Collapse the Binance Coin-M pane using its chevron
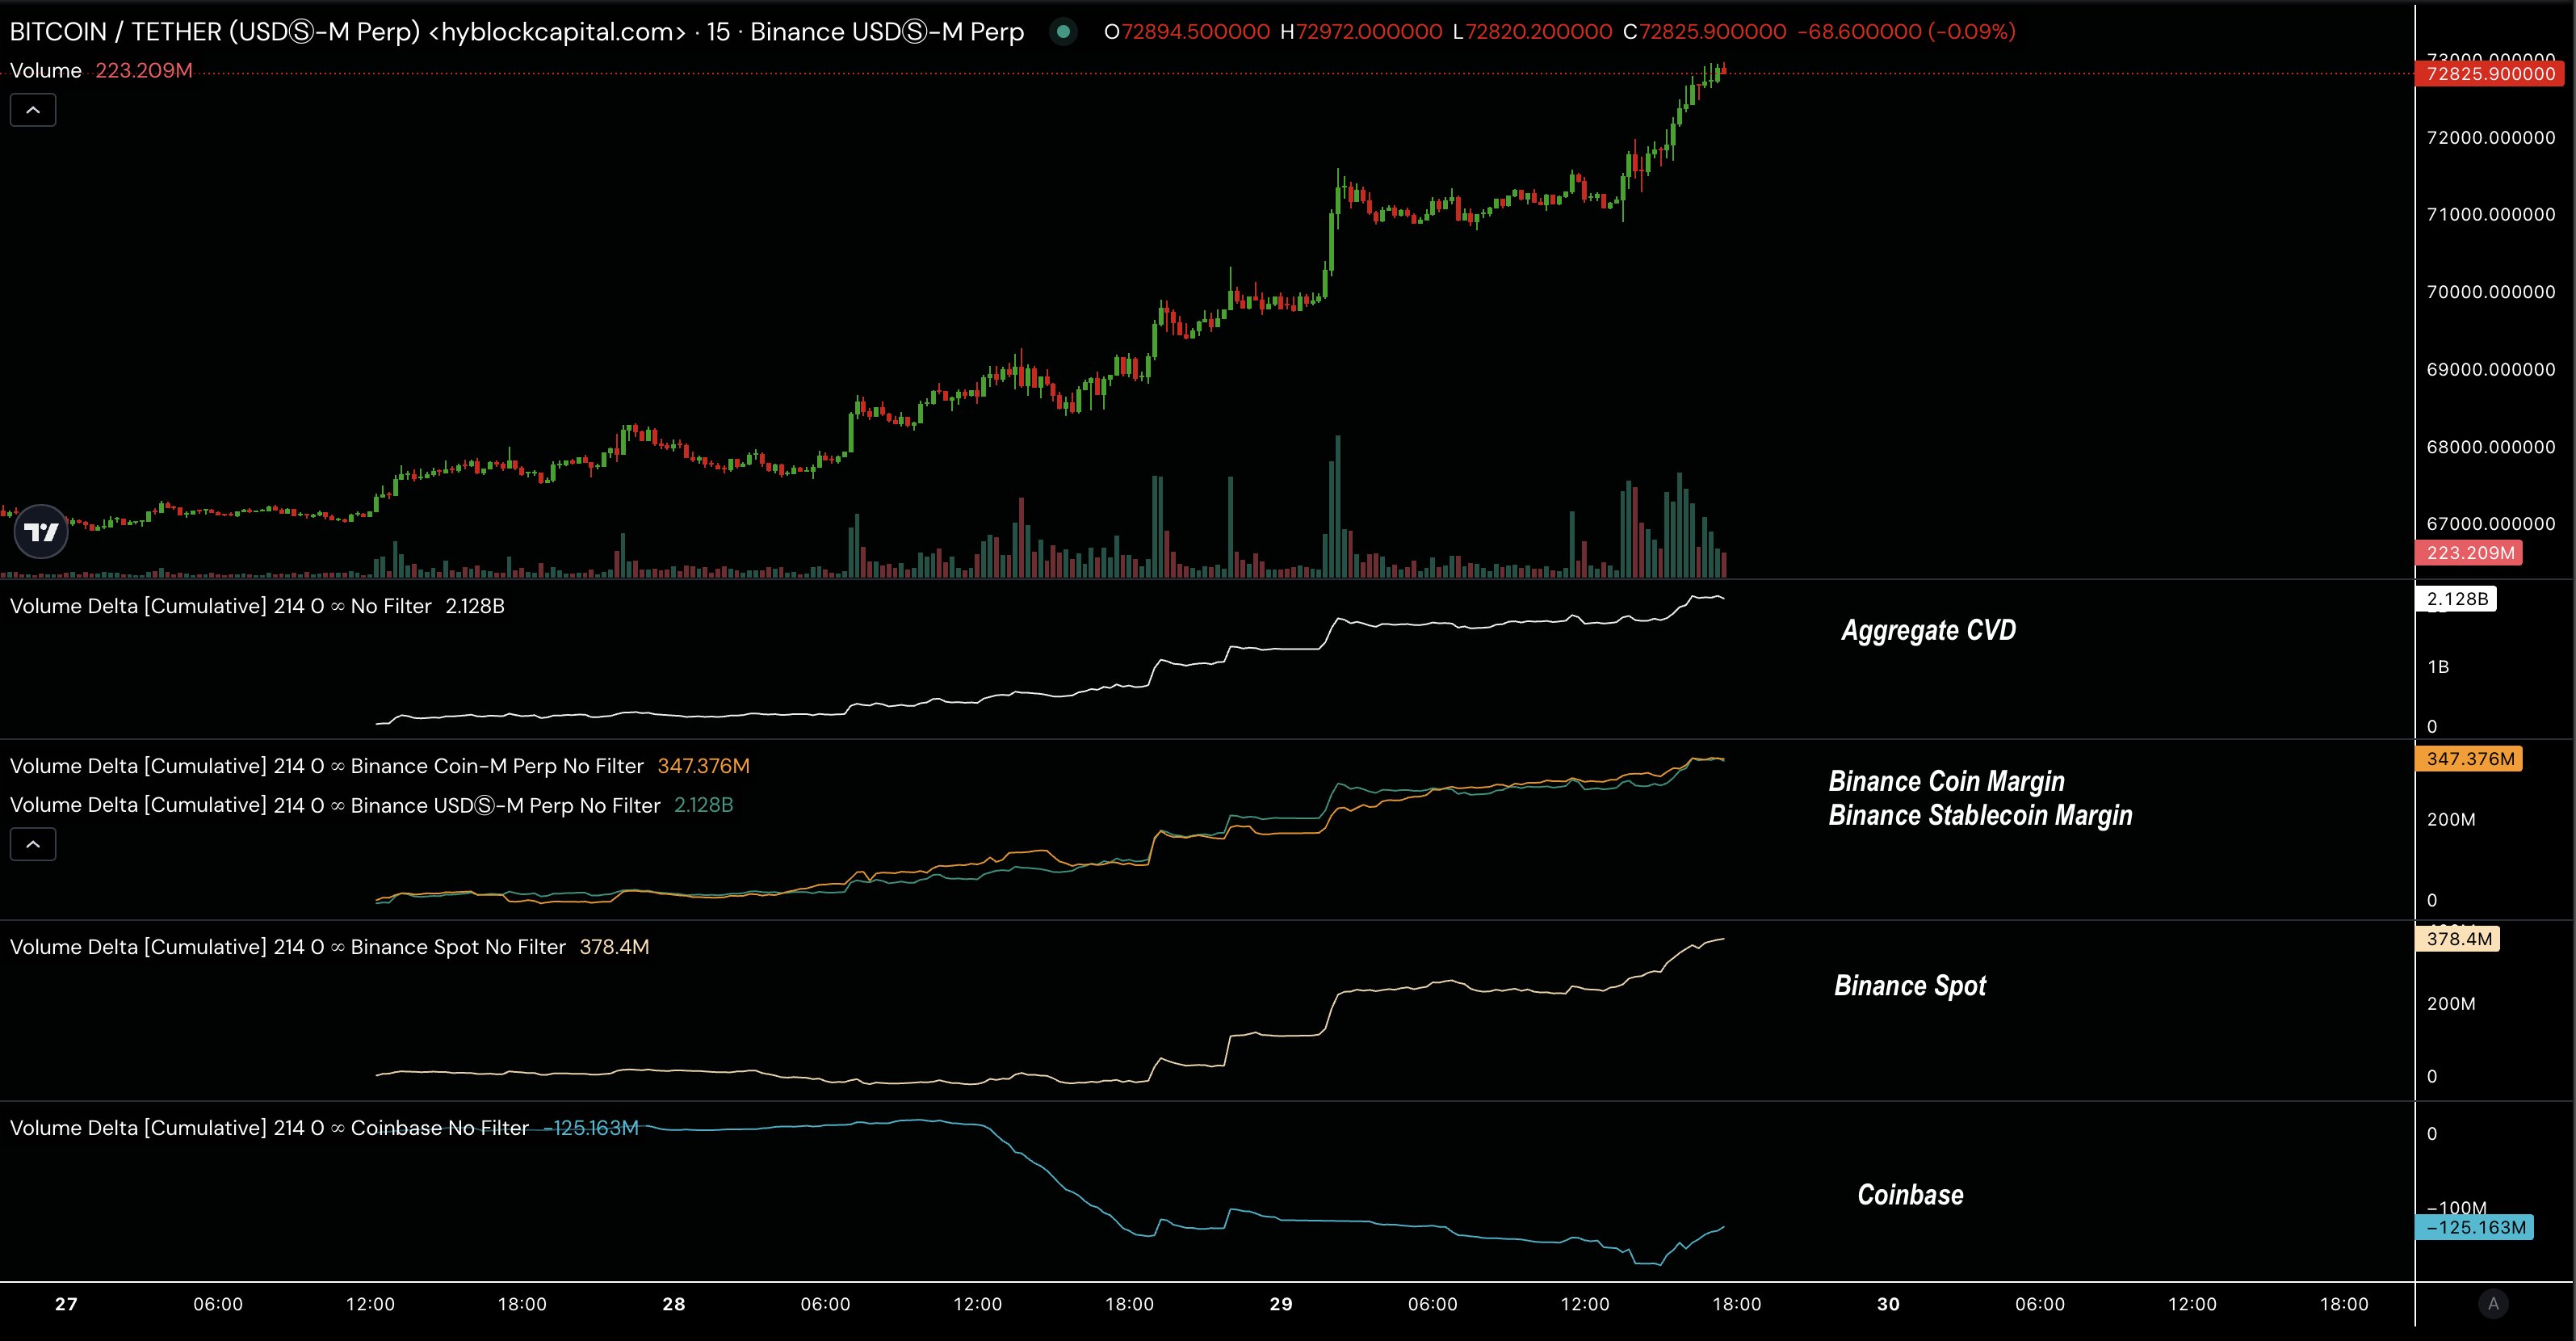The width and height of the screenshot is (2576, 1341). (33, 843)
